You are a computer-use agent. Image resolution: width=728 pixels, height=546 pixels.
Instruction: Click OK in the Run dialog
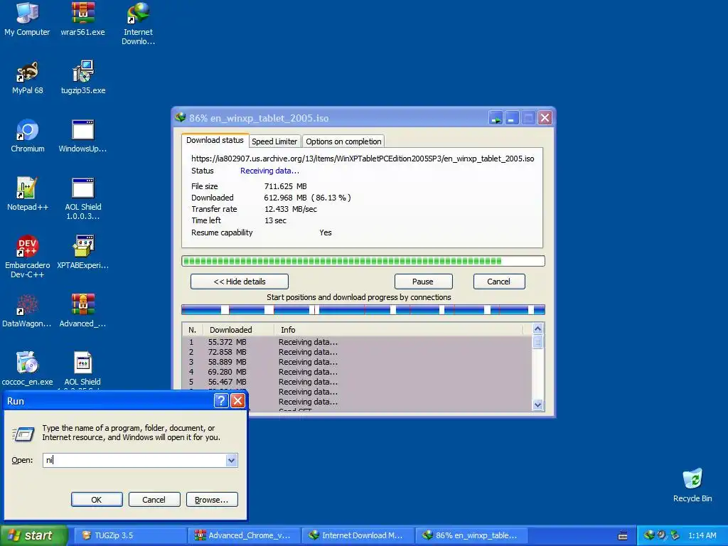click(x=97, y=500)
